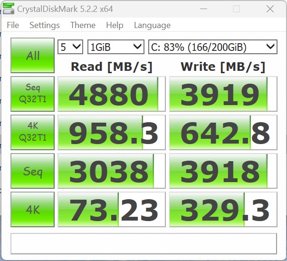Image resolution: width=287 pixels, height=261 pixels.
Task: Open the Settings menu
Action: (45, 25)
